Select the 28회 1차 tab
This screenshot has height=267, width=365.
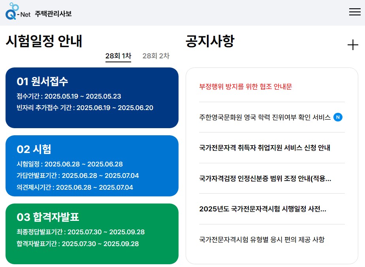click(x=118, y=56)
